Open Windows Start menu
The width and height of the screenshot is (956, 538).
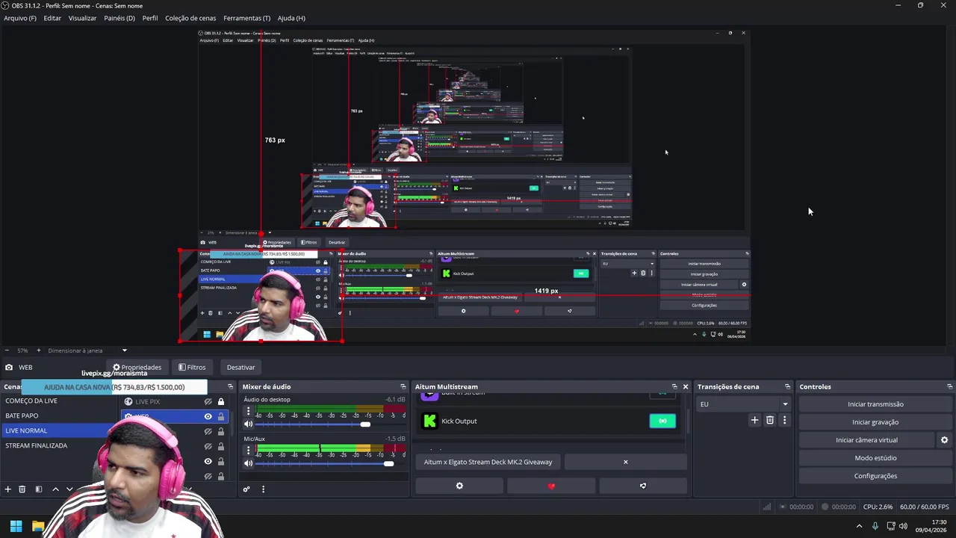16,526
